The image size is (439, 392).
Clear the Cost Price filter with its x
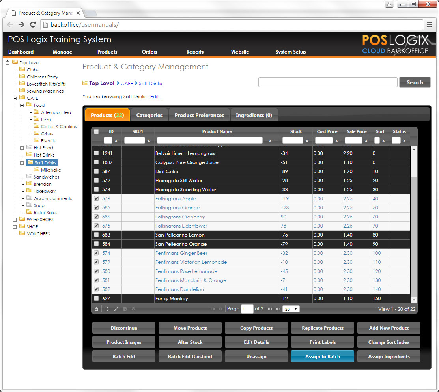point(336,140)
